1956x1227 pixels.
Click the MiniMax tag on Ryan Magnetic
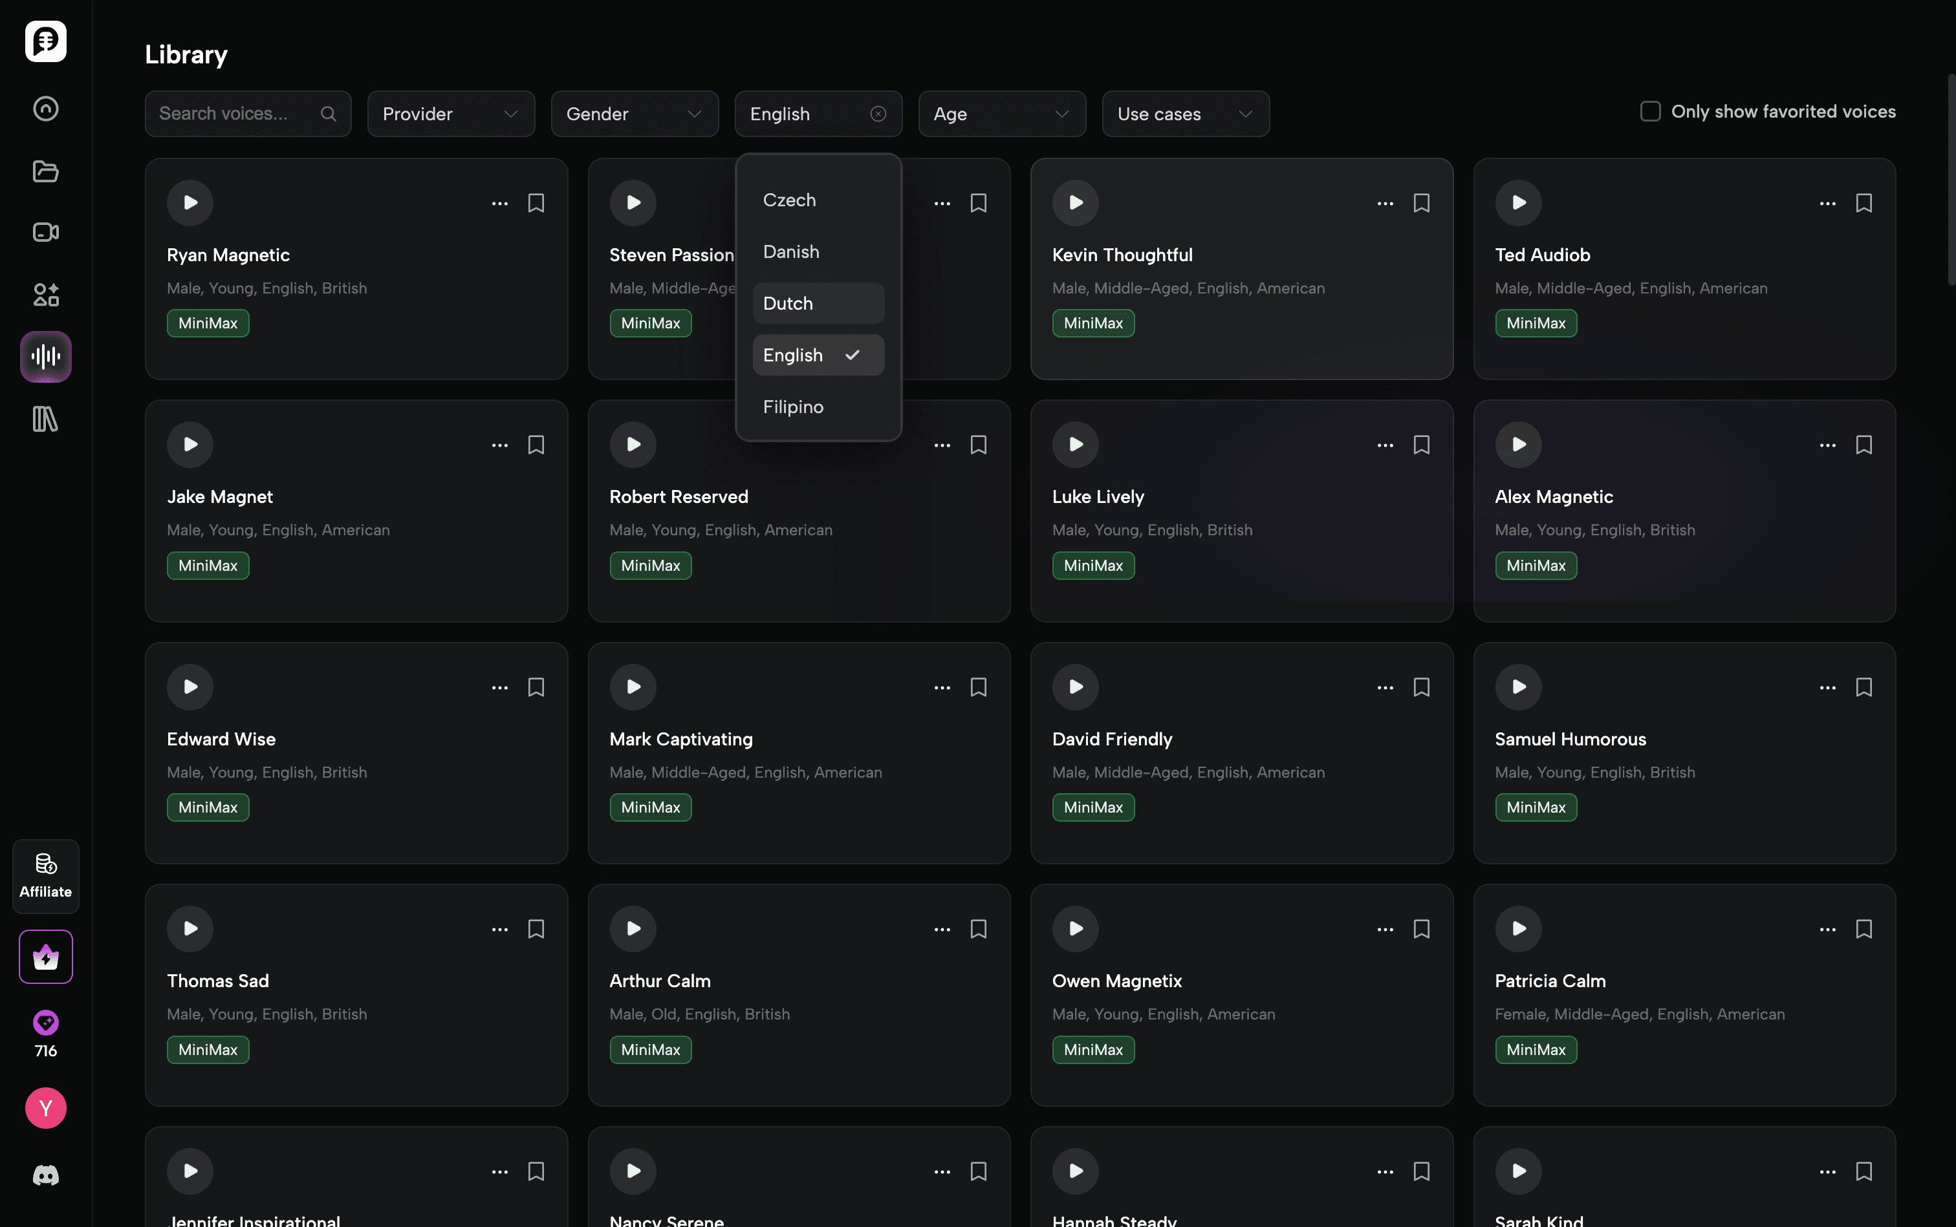pyautogui.click(x=208, y=323)
